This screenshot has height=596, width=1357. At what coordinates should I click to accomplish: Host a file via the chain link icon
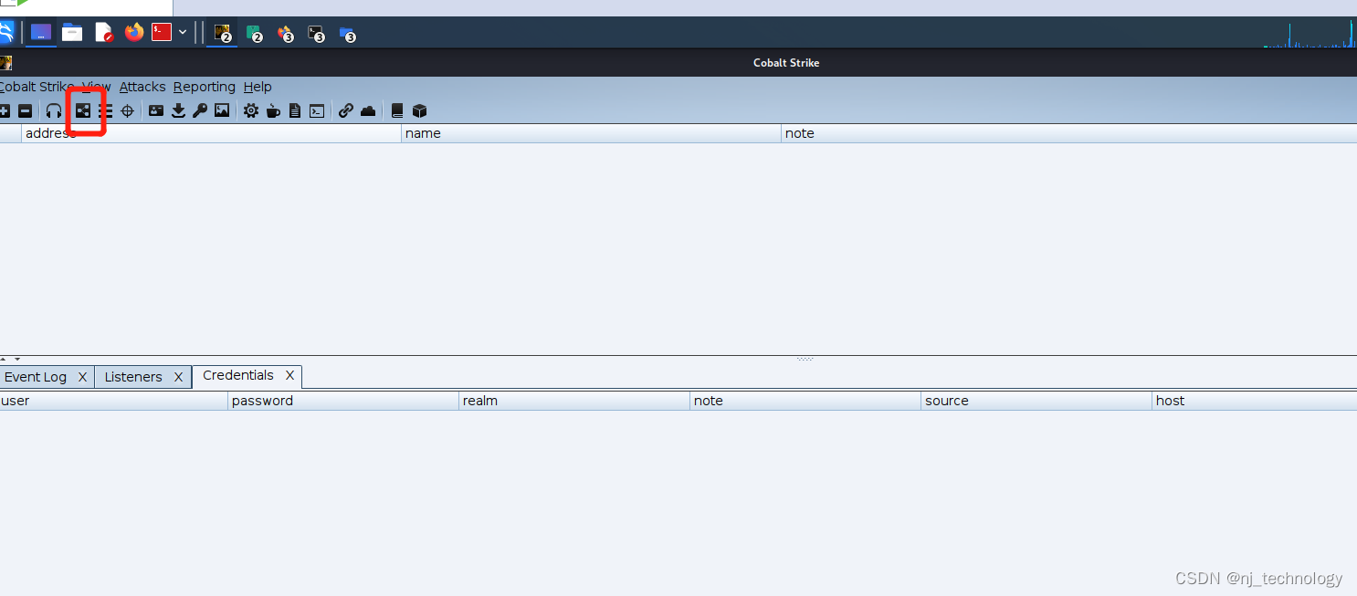point(346,111)
